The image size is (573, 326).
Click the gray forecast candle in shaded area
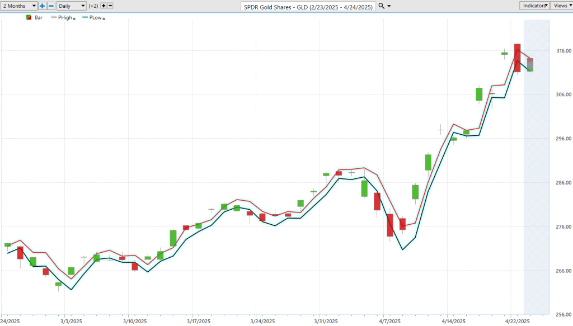[x=530, y=65]
